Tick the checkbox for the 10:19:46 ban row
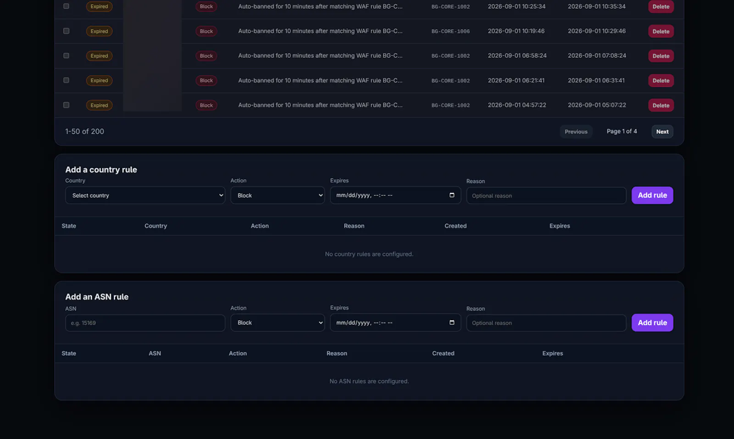Viewport: 734px width, 439px height. pos(66,31)
